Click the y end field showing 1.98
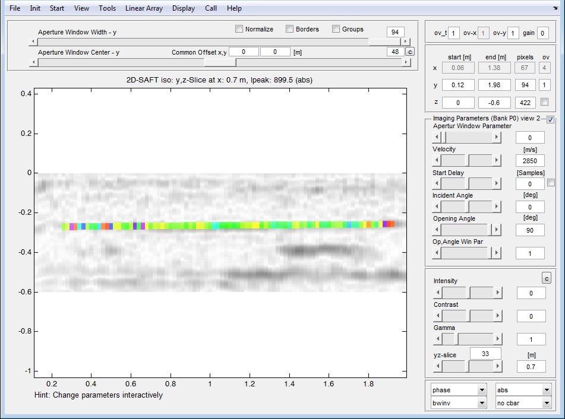The image size is (565, 419). [x=494, y=85]
